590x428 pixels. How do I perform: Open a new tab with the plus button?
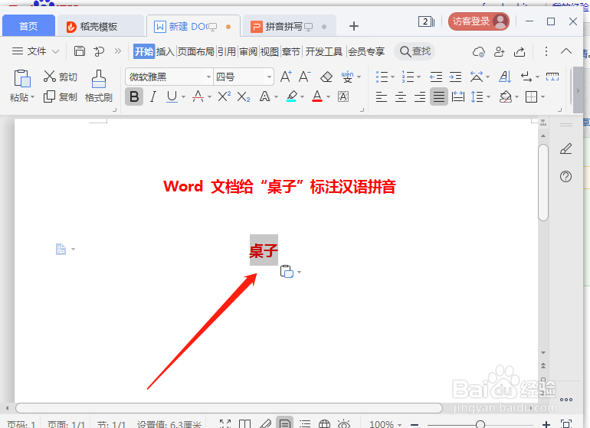pyautogui.click(x=354, y=26)
